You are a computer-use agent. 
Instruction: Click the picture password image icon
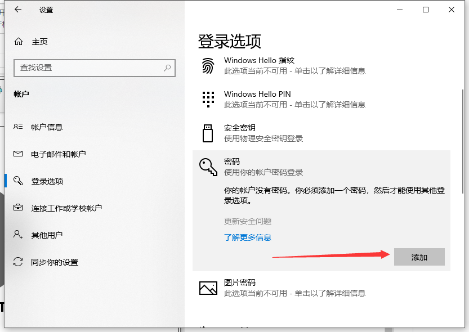point(208,288)
